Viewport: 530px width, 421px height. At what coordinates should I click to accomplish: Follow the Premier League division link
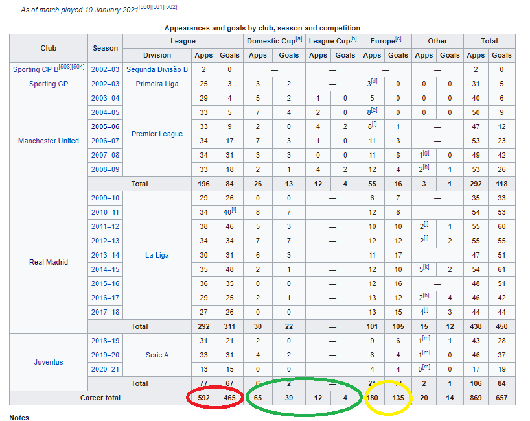pos(157,134)
